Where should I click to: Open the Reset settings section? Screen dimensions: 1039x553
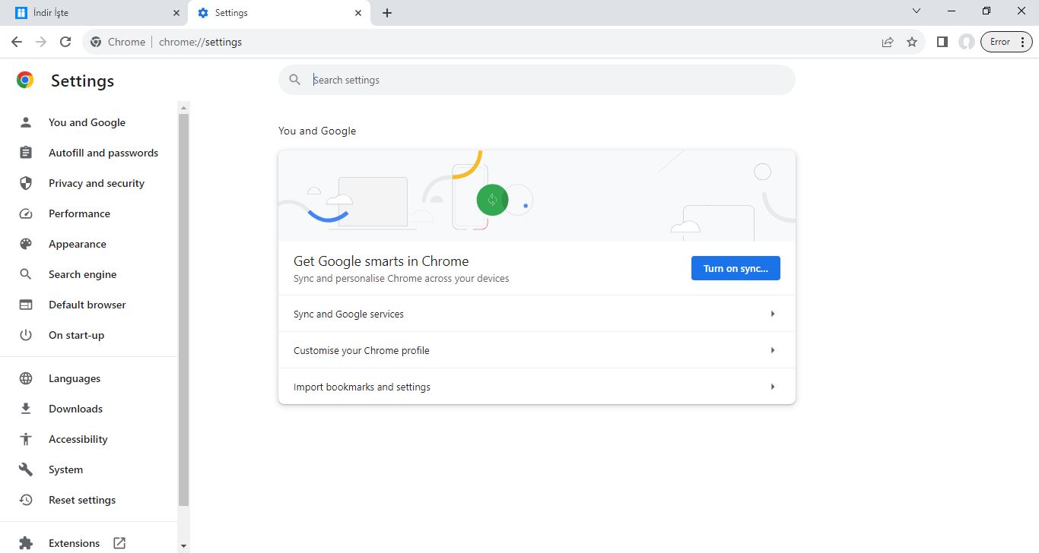[82, 500]
